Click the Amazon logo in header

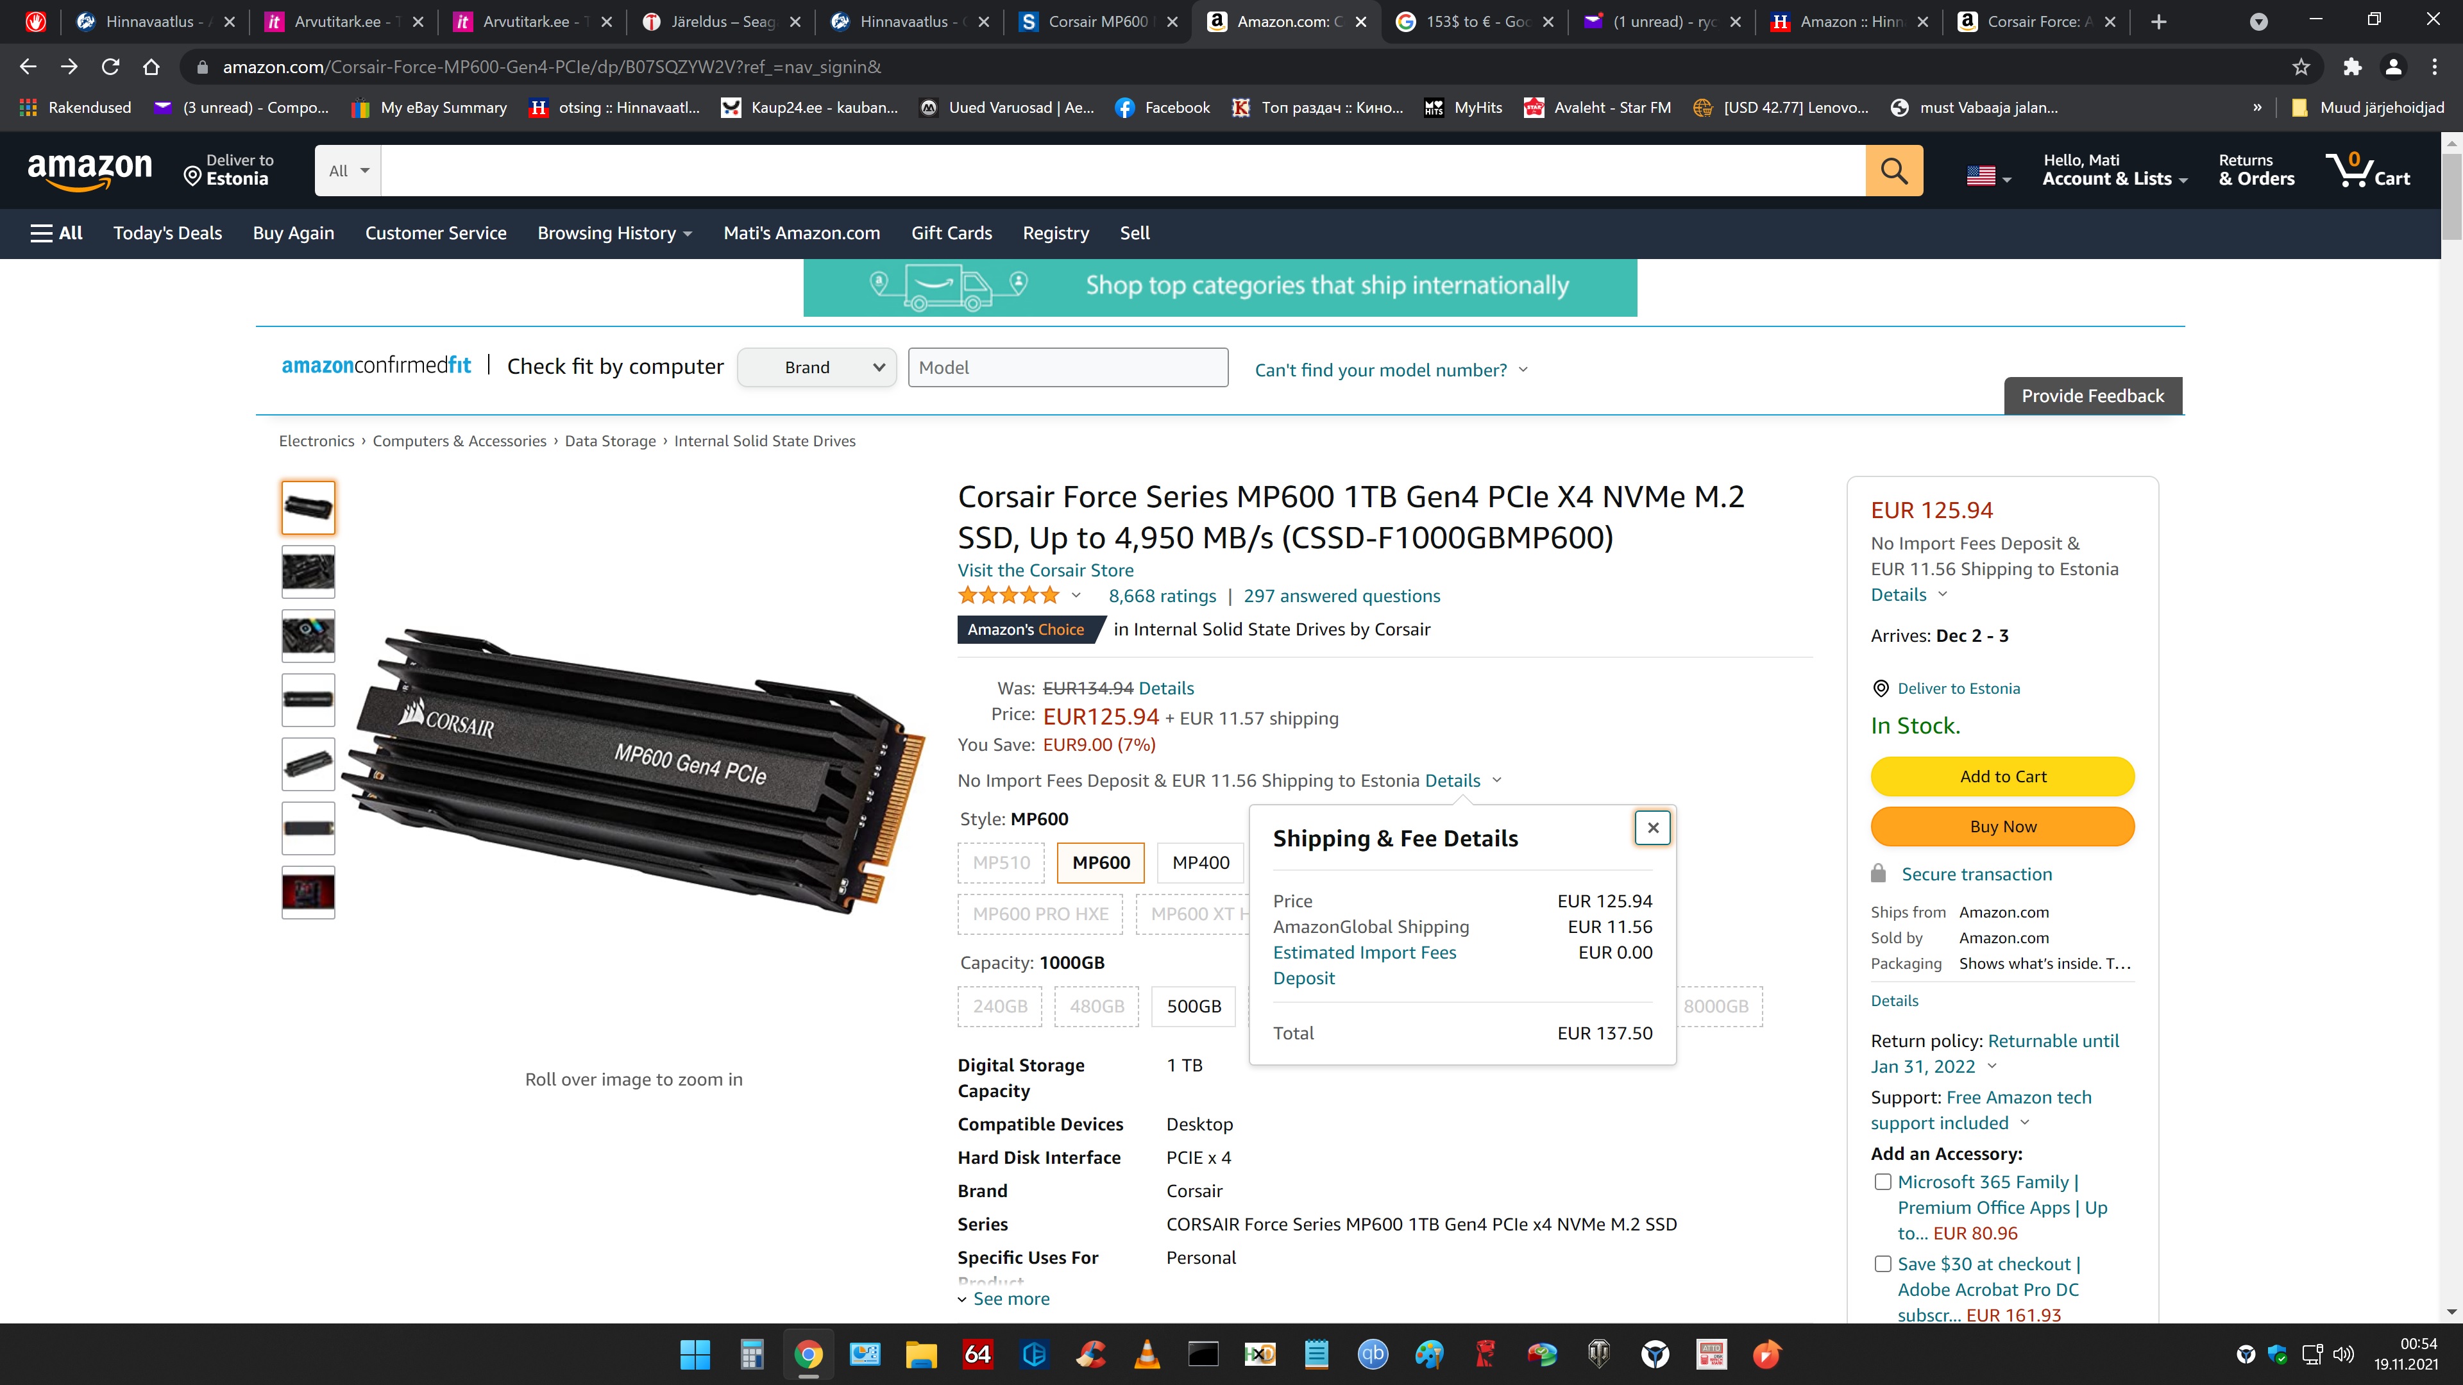click(x=90, y=171)
